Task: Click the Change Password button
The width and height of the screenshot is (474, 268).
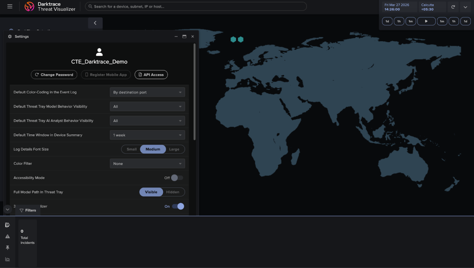Action: (54, 75)
